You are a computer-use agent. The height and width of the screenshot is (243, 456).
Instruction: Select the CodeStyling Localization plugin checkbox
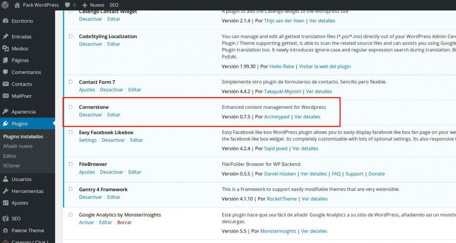click(70, 36)
